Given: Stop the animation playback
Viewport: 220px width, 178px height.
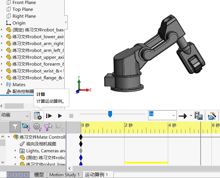Looking at the screenshot, I should (x=71, y=116).
